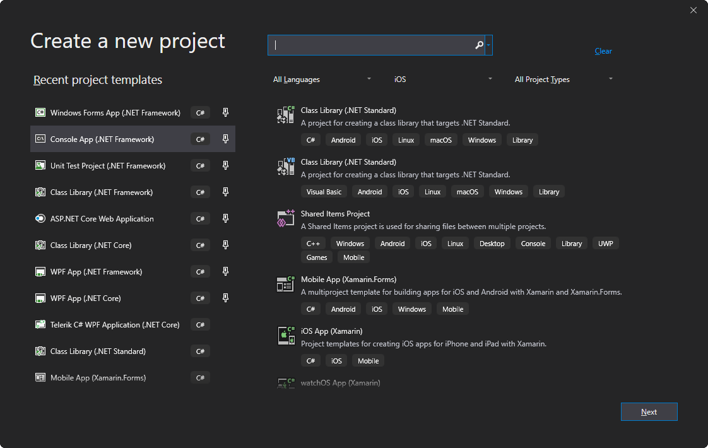Select Unit Test Project (.NET Framework)
The width and height of the screenshot is (708, 448).
[x=133, y=166]
